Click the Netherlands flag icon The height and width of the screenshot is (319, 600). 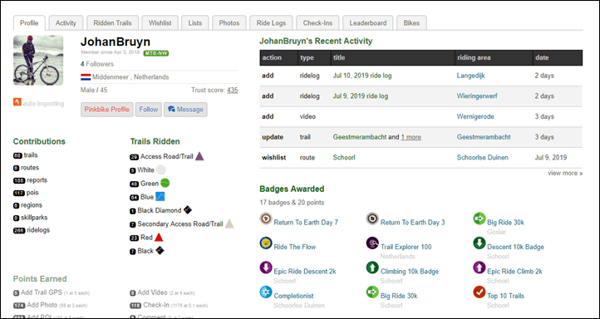click(x=86, y=77)
